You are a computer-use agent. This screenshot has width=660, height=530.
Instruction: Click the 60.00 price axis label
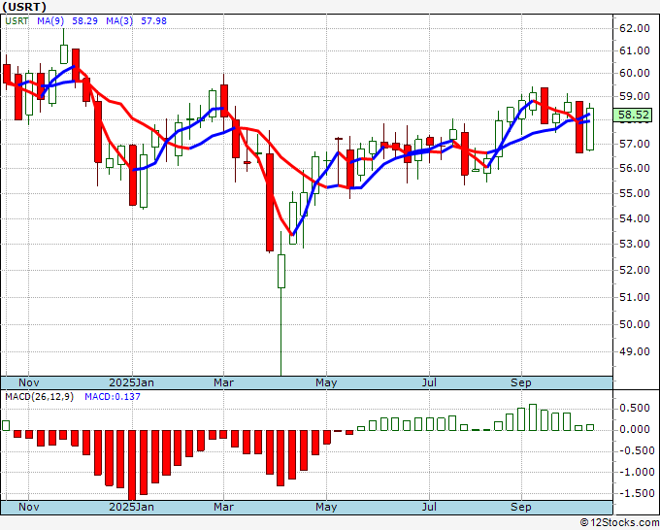coord(635,73)
